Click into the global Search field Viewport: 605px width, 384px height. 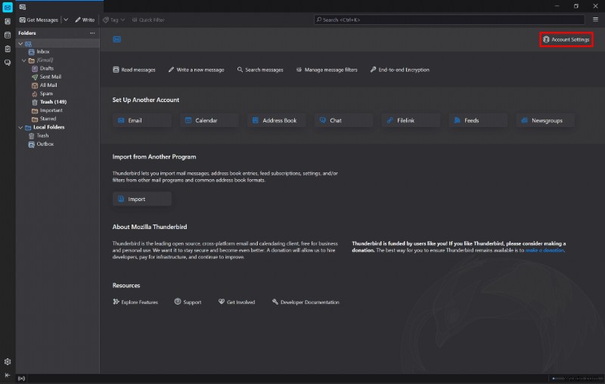(449, 20)
